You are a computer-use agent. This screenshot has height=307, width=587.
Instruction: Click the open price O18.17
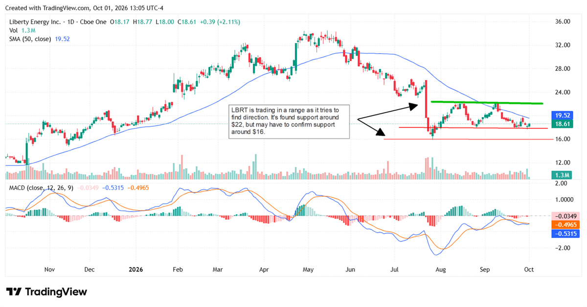120,22
